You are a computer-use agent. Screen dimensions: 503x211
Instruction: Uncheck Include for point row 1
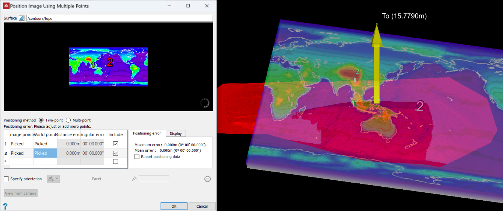coord(116,144)
